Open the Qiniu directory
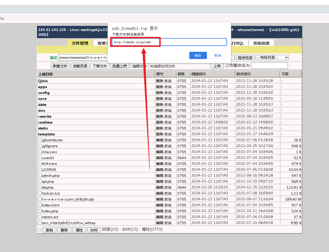This screenshot has height=252, width=329. point(43,81)
